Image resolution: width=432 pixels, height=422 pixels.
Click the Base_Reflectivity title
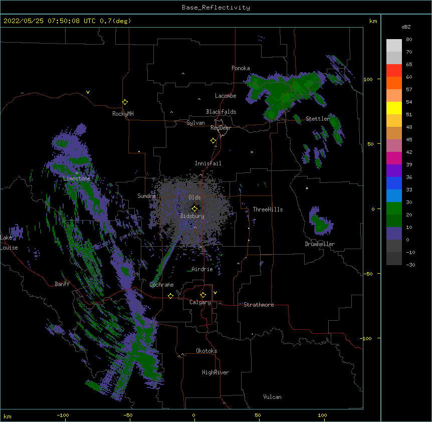tap(216, 8)
